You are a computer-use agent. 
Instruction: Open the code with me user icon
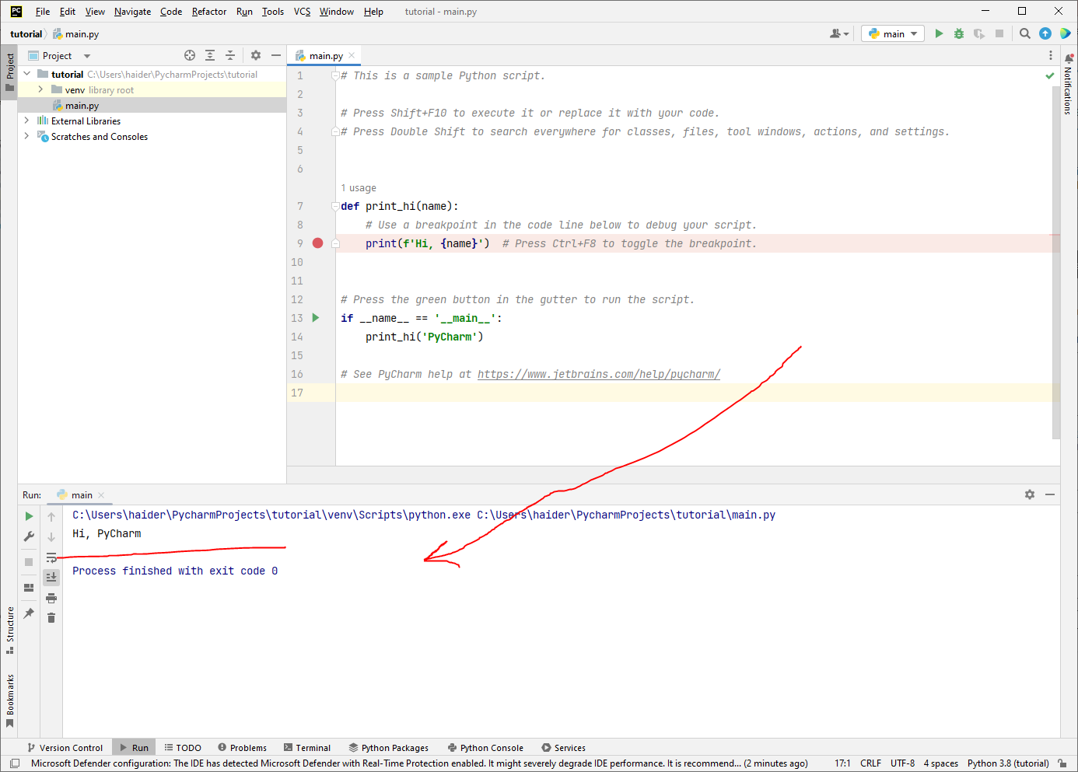tap(838, 33)
